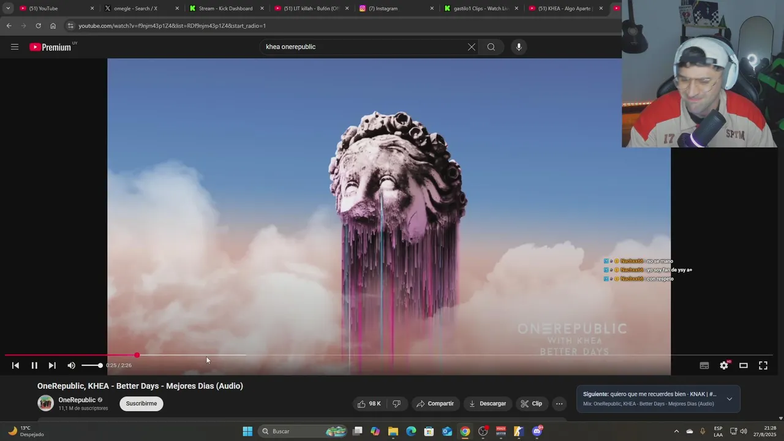Dislike this video
Image resolution: width=784 pixels, height=441 pixels.
click(x=397, y=404)
